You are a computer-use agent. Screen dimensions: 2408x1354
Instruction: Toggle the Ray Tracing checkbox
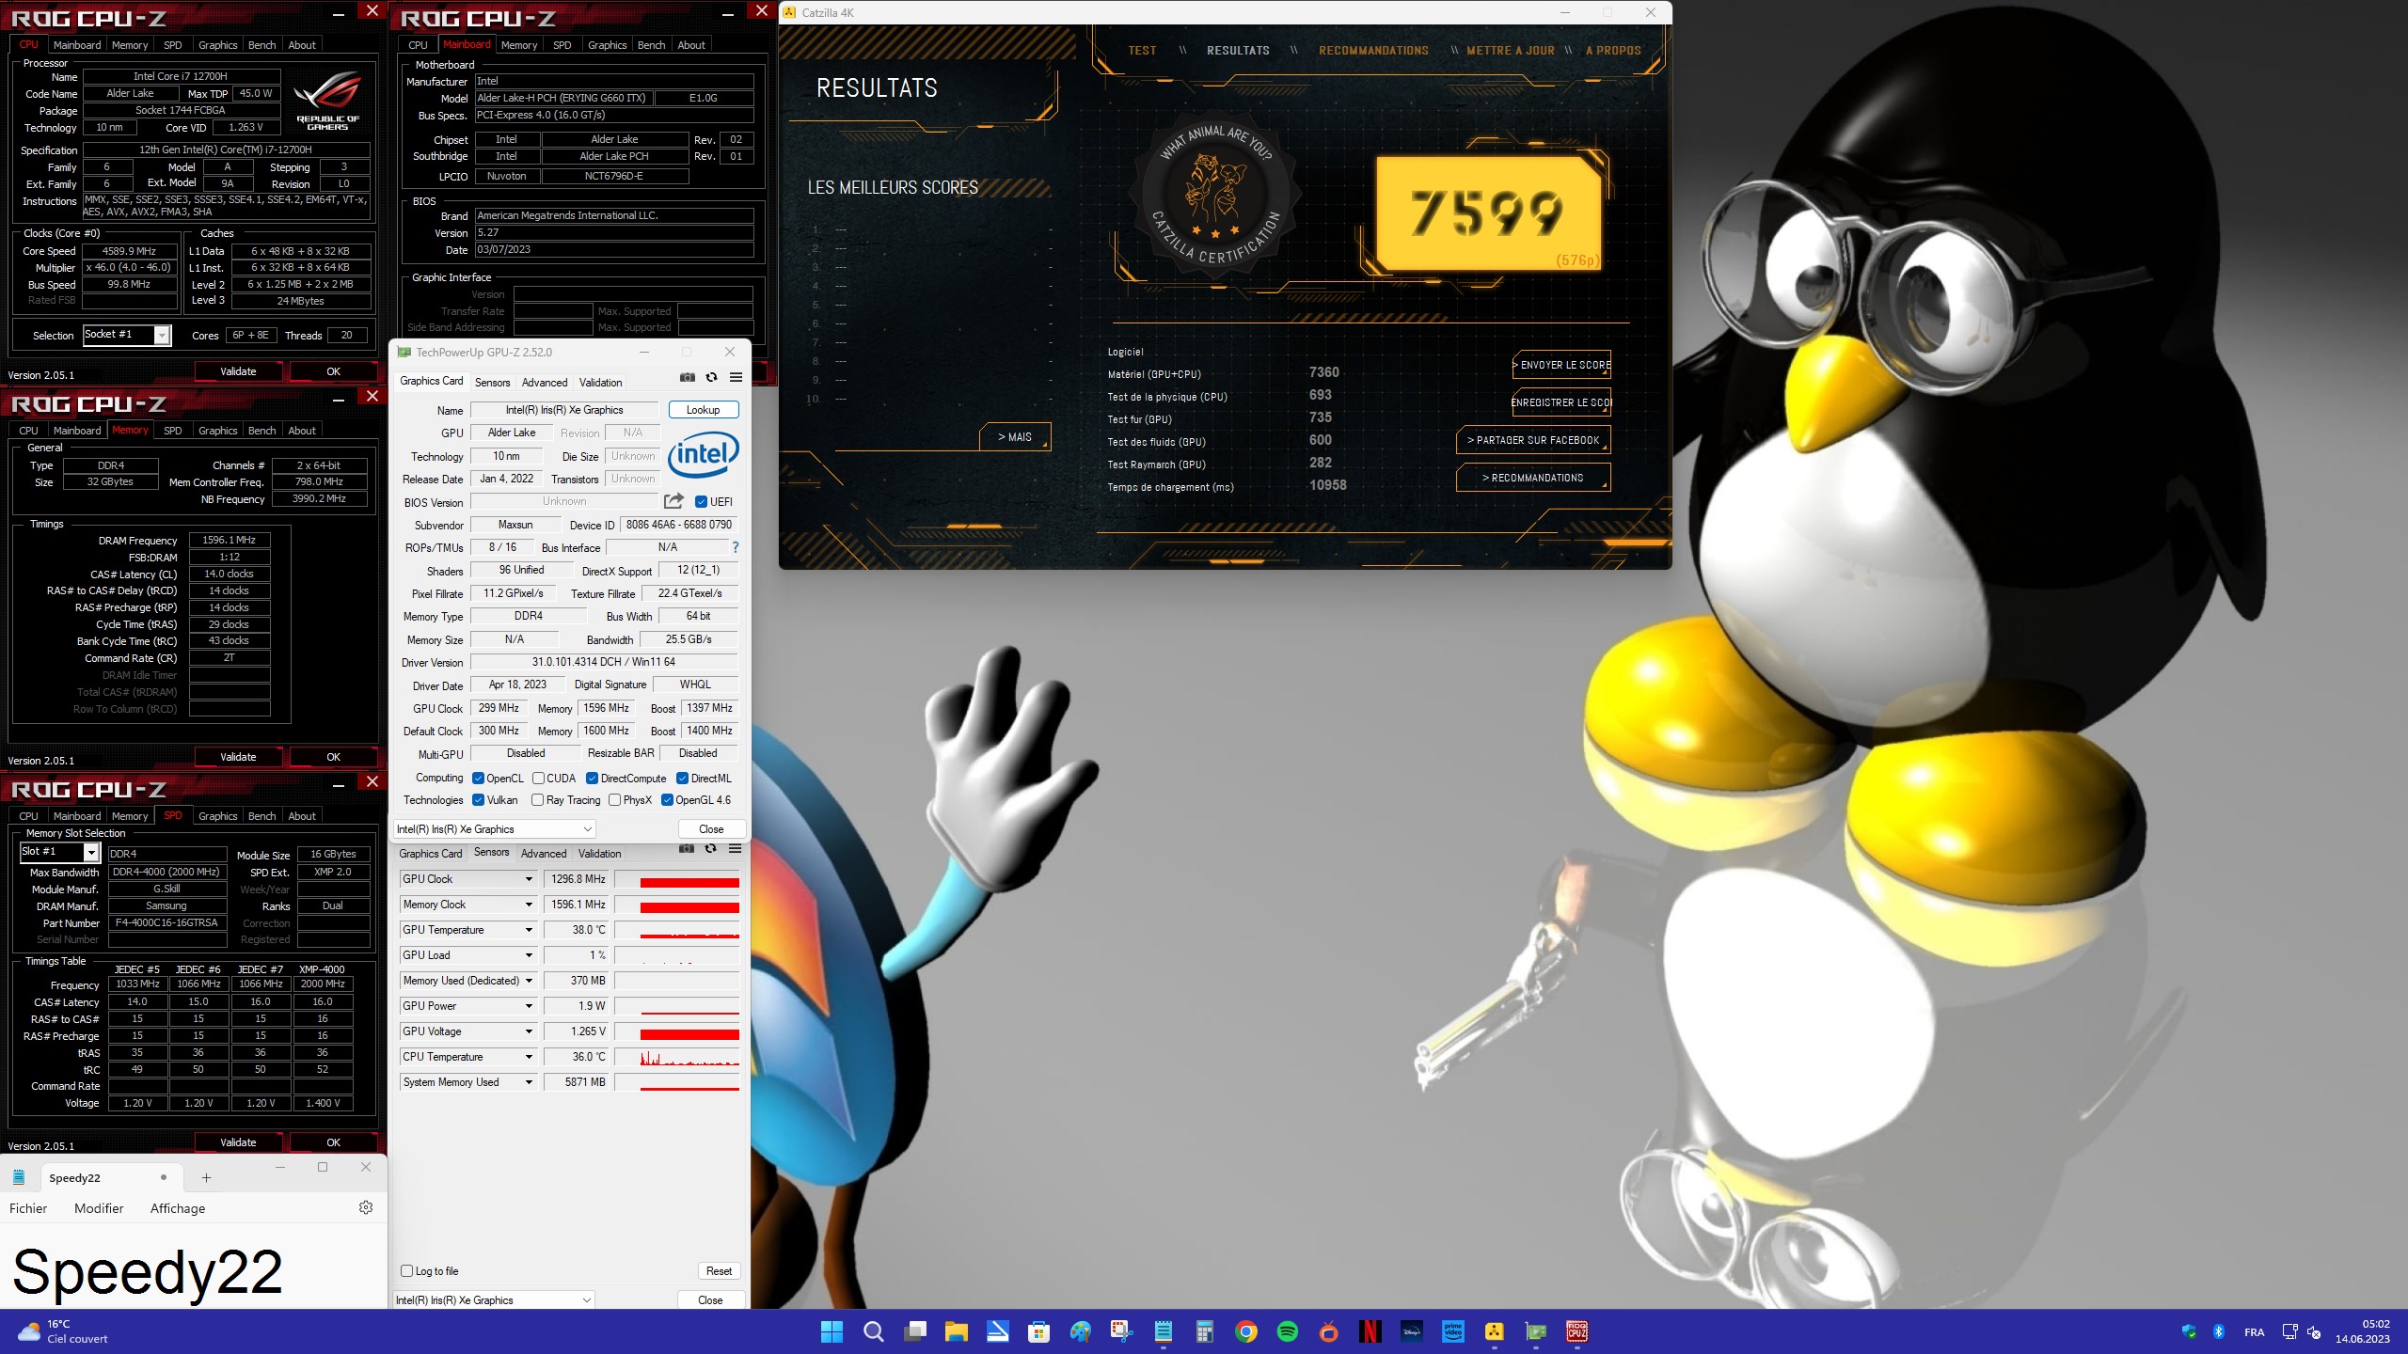pos(537,799)
